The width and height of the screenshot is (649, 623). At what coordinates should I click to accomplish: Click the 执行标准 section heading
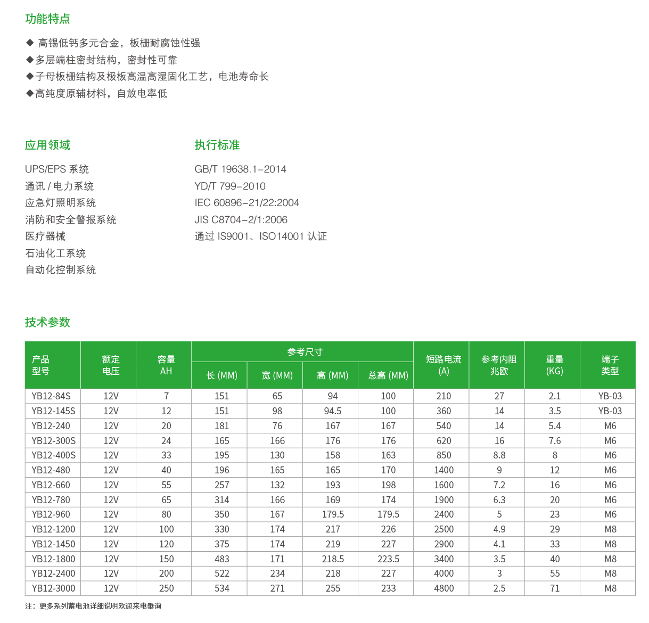(217, 145)
